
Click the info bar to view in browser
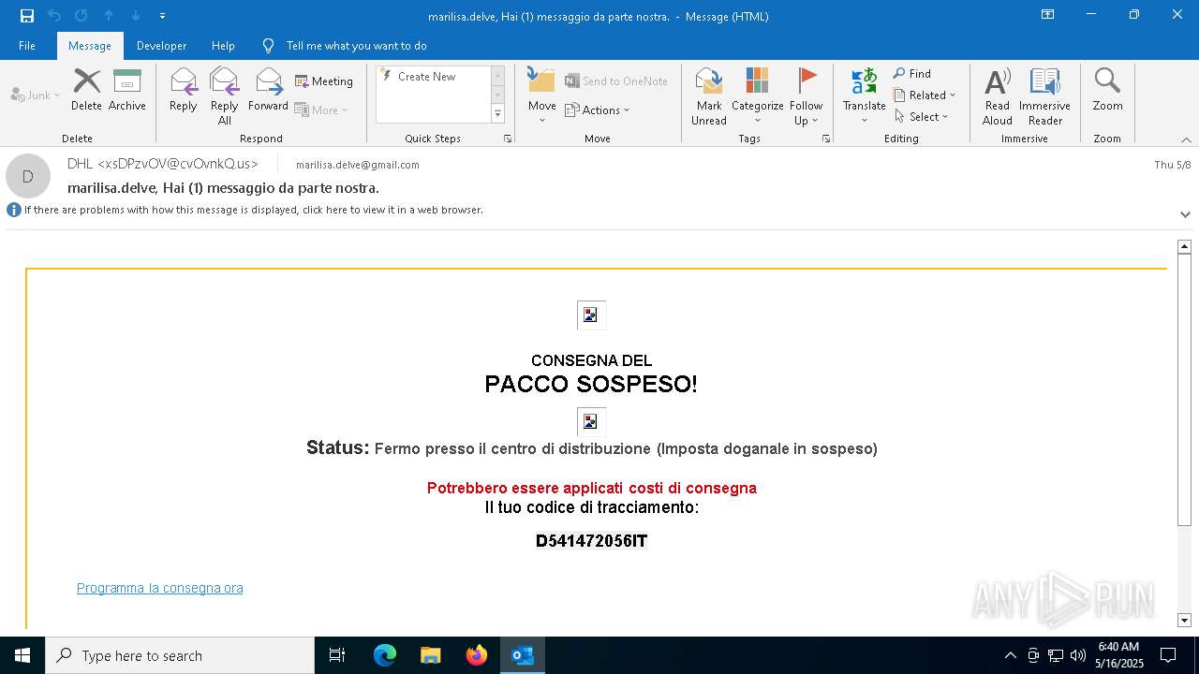[253, 210]
